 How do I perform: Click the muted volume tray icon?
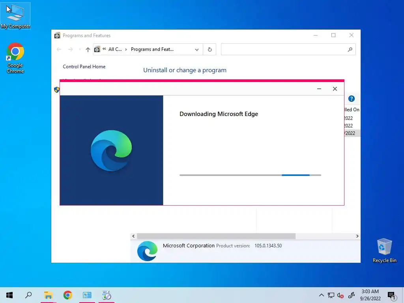[340, 295]
